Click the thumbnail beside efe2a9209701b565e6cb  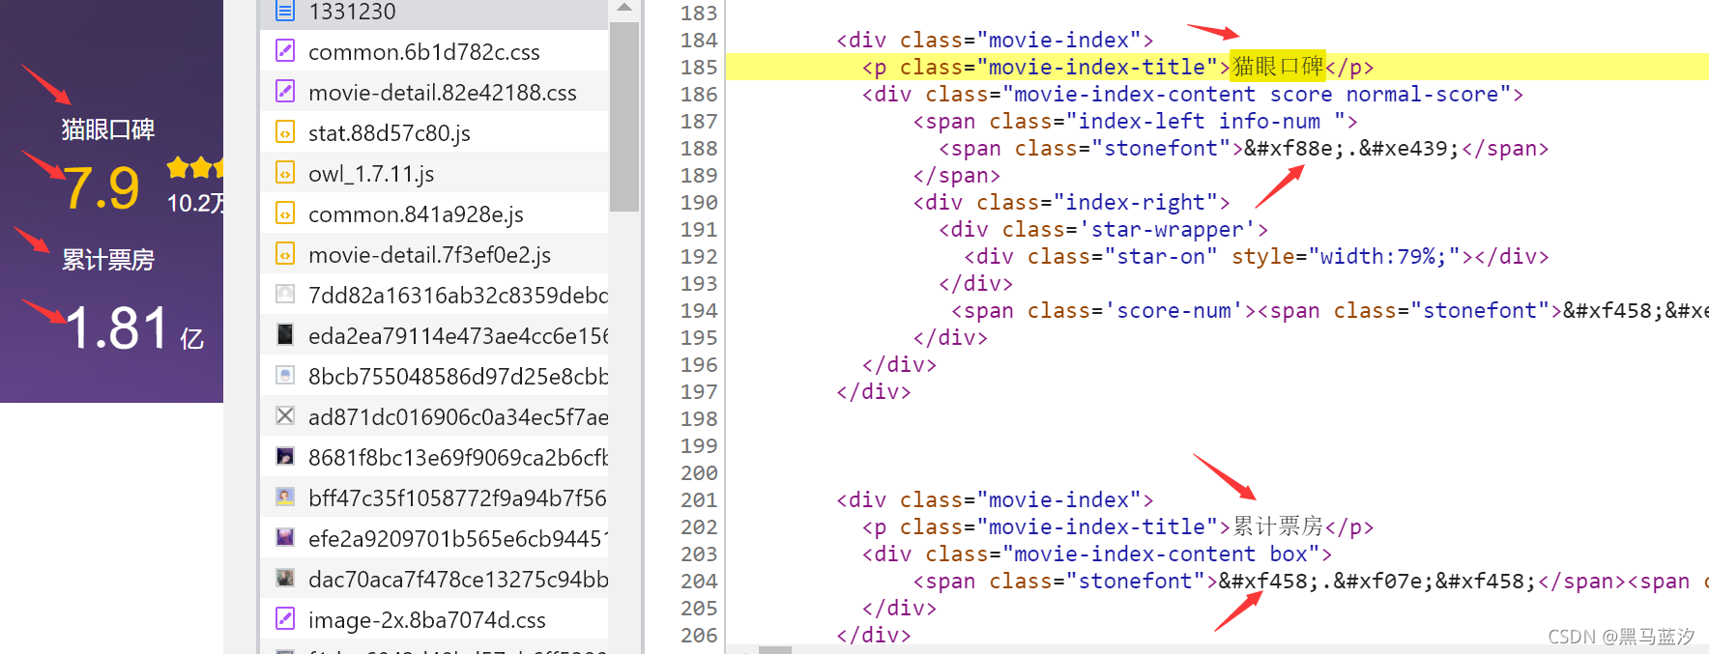point(285,537)
